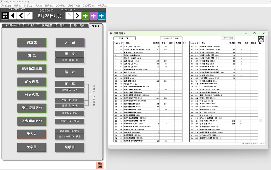Switch to the 在庫振替 tab
Viewport: 271px width, 170px height.
[47, 25]
